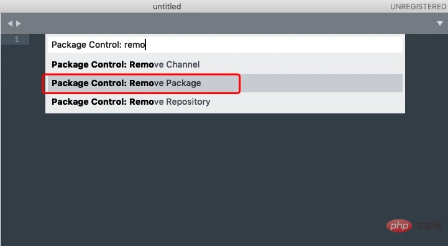
Task: Place cursor after typed text remo
Action: click(x=145, y=45)
